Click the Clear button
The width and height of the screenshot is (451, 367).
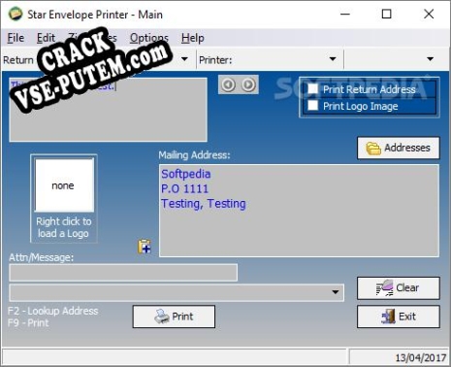[x=399, y=288]
